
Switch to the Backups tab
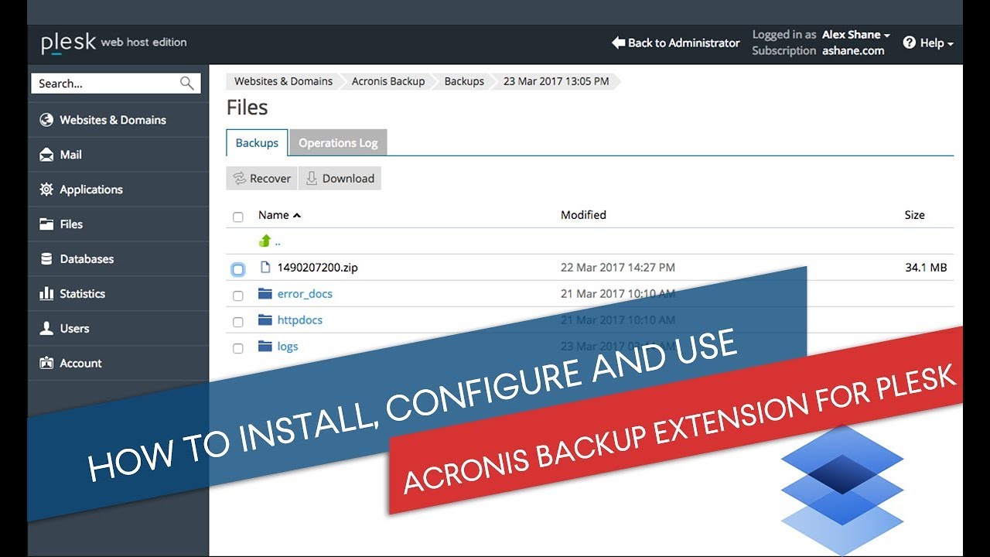(x=257, y=143)
